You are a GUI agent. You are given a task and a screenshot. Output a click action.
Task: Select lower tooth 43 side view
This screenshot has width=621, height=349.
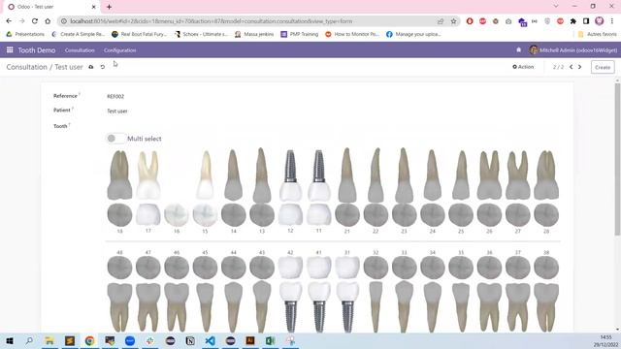point(262,307)
